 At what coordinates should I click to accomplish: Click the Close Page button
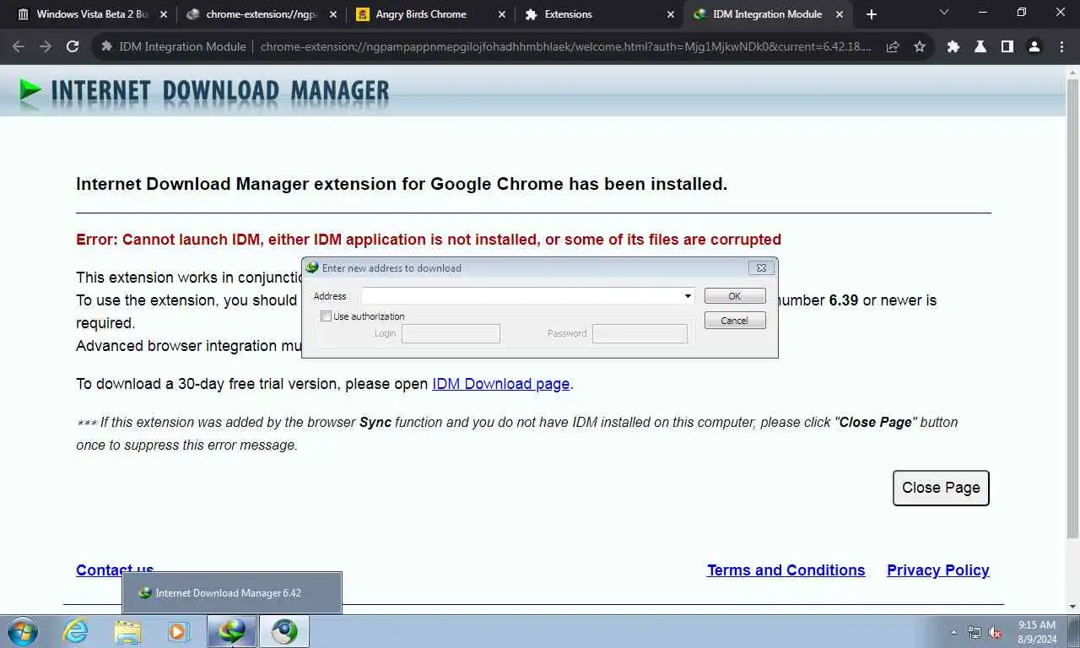tap(941, 488)
